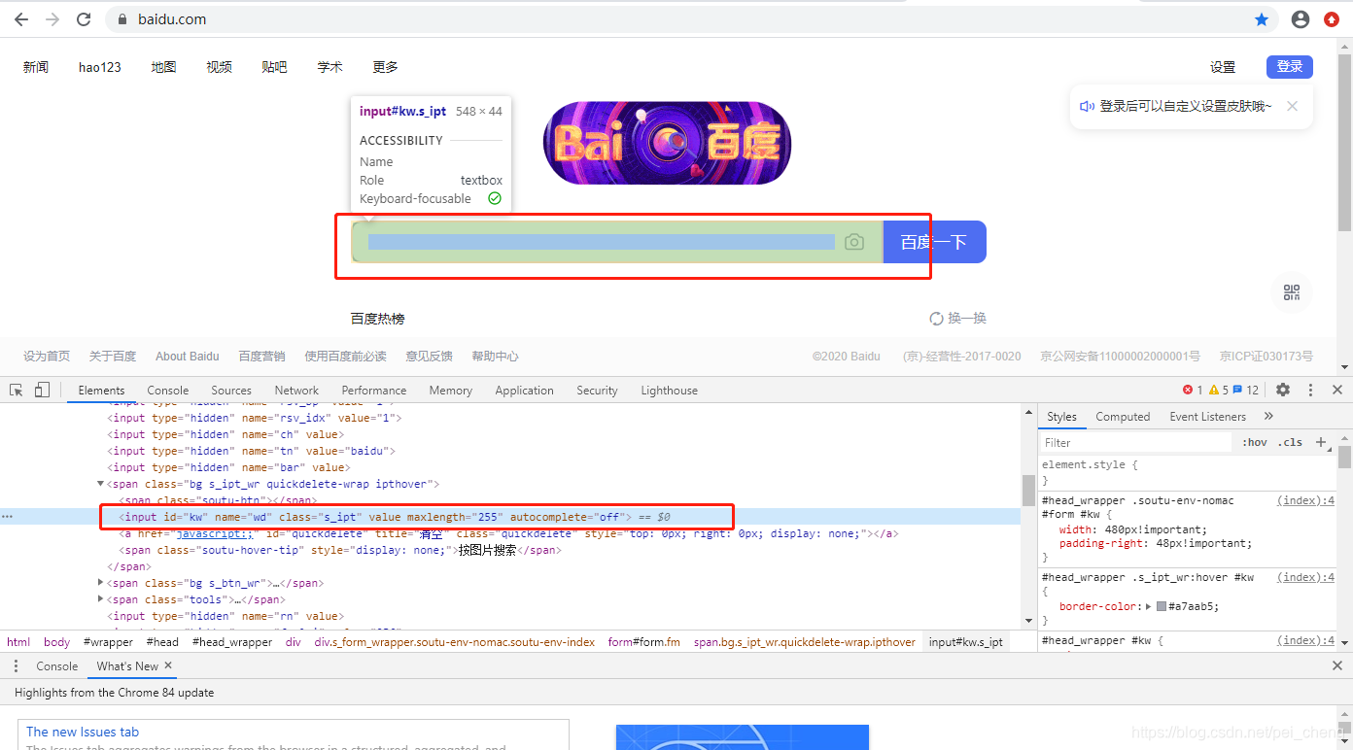Close the What's New drawer tab
1353x750 pixels.
168,665
